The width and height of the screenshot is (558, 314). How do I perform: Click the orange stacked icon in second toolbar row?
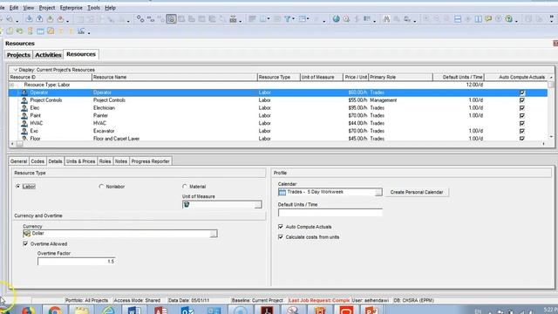[30, 31]
